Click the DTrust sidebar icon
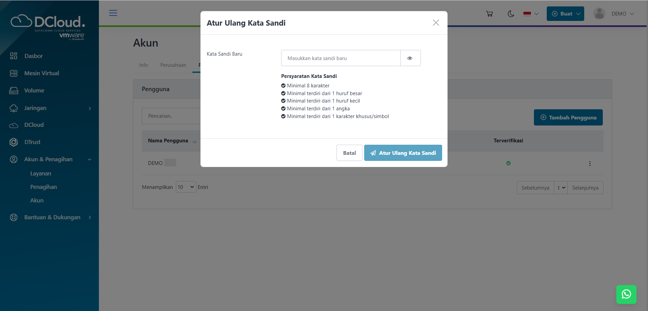 (13, 142)
